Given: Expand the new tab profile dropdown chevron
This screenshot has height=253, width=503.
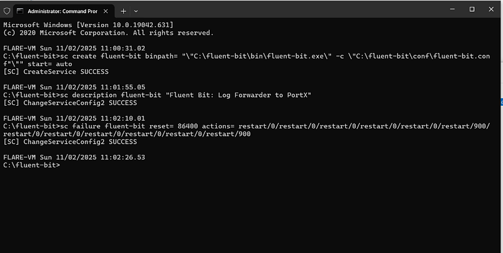Looking at the screenshot, I should [x=136, y=11].
